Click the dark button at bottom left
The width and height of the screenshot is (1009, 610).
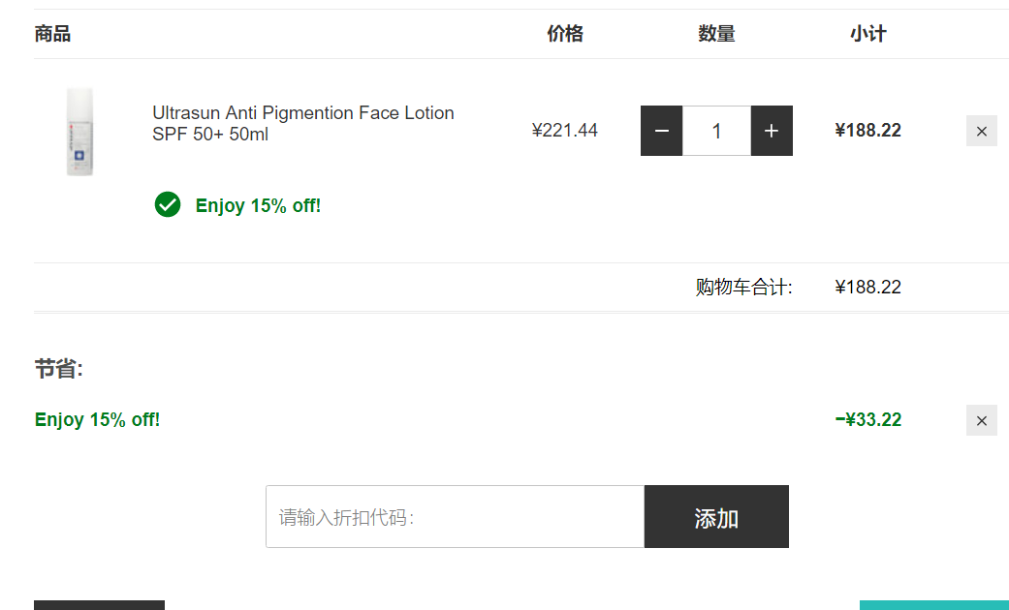pos(99,605)
